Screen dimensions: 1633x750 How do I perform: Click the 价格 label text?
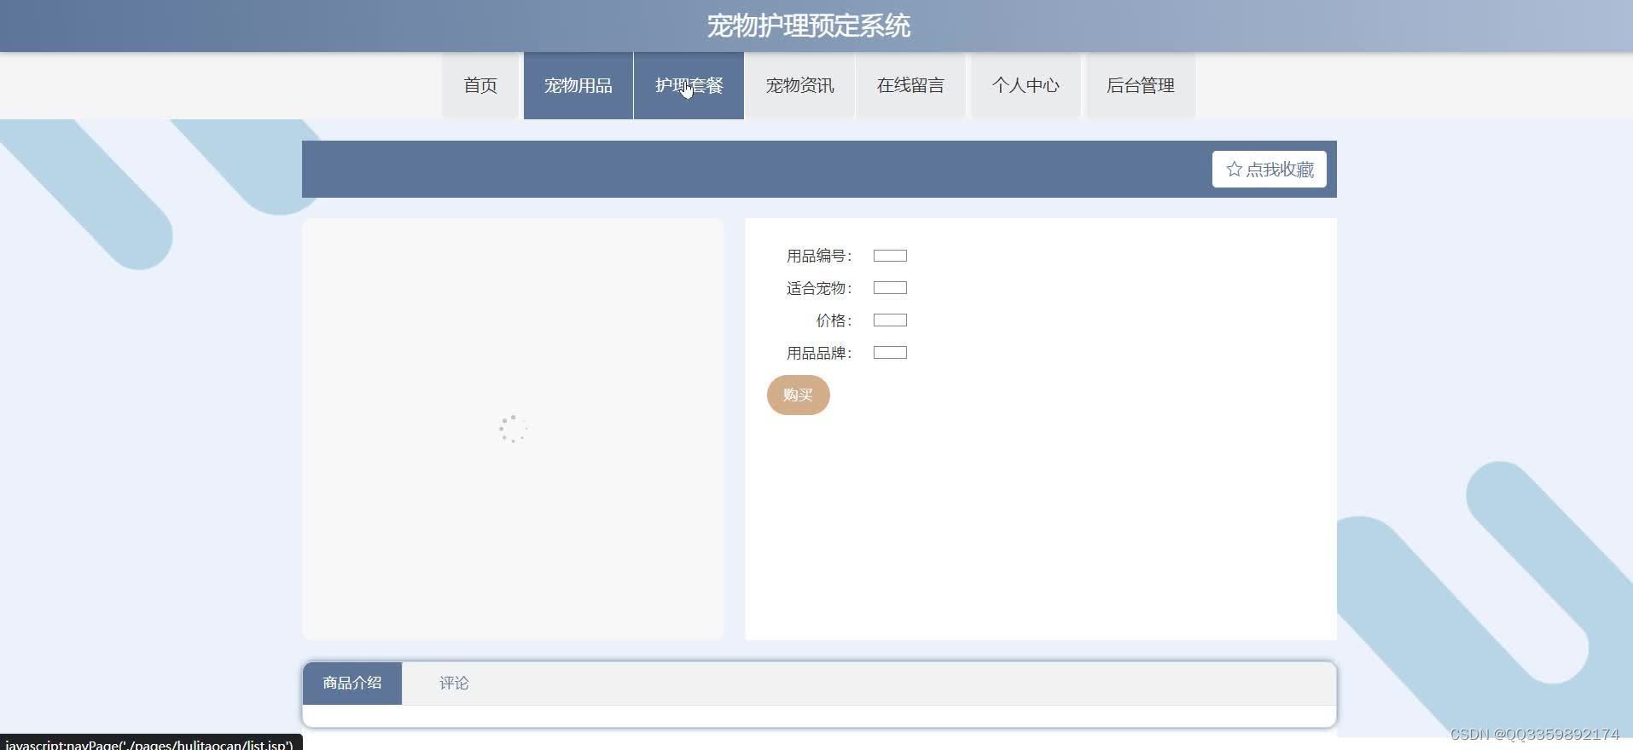(834, 320)
